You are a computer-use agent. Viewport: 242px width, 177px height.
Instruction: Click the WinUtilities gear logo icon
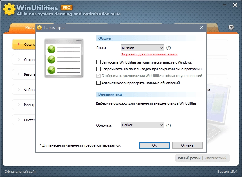9,9
